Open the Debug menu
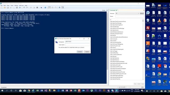The width and height of the screenshot is (170, 95). 16,6
